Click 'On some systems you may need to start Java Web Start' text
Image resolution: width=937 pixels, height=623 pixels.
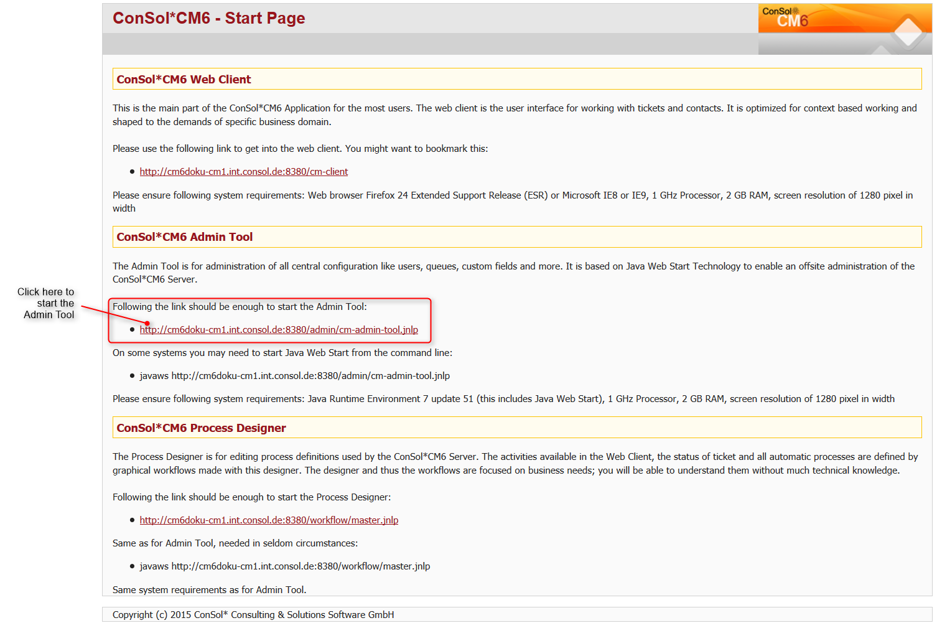click(282, 353)
